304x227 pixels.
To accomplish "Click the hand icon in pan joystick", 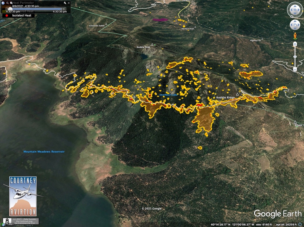I will point(295,25).
